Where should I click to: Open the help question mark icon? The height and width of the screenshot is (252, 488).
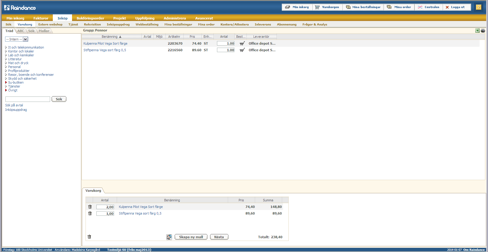click(x=479, y=7)
